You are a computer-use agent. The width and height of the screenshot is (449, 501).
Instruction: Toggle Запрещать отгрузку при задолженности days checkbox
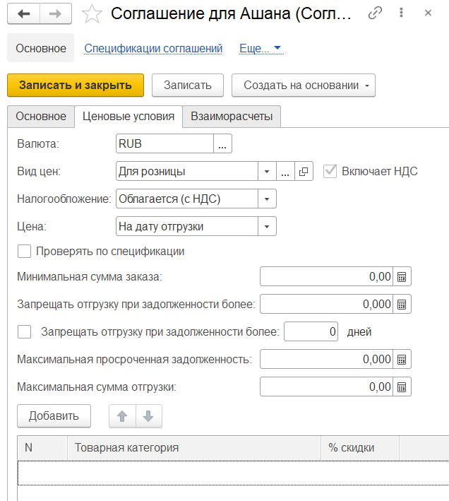click(x=24, y=331)
